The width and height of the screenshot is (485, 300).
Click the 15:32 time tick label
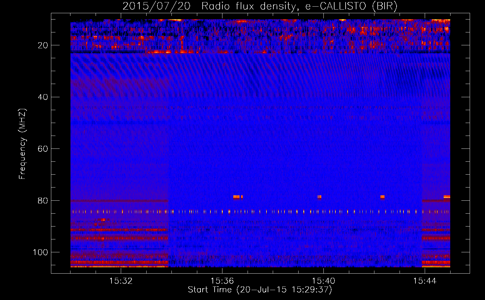point(121,281)
